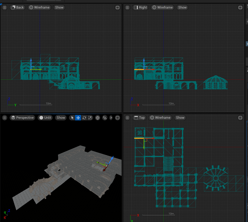This screenshot has width=248, height=222.
Task: Open the Back viewport hamburger menu icon
Action: point(4,7)
